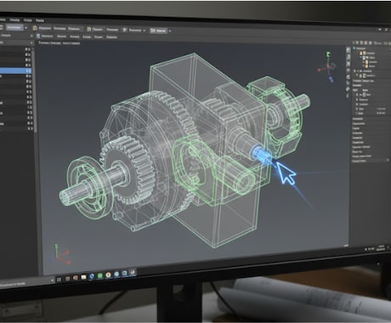Click the active CAD app icon ending the taskbar
The width and height of the screenshot is (391, 323).
(132, 272)
